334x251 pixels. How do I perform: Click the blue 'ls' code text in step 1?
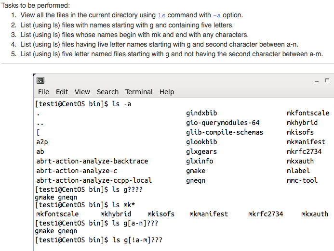(162, 15)
